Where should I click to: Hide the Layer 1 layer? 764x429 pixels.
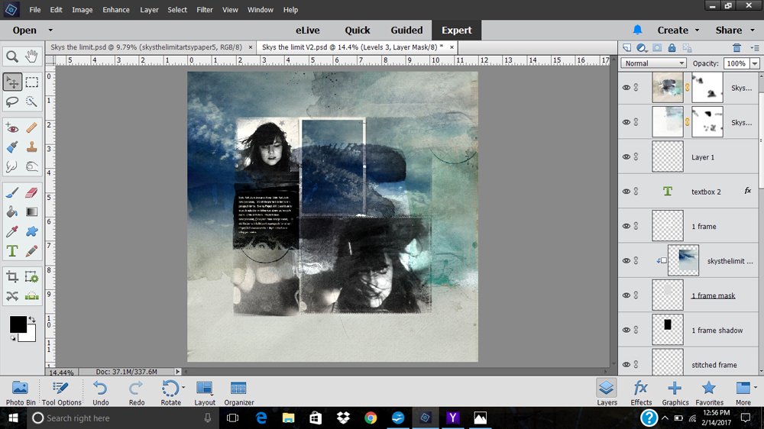pyautogui.click(x=626, y=156)
